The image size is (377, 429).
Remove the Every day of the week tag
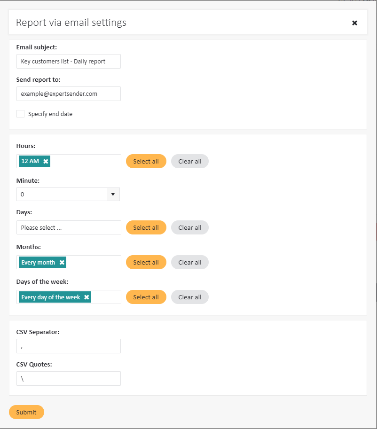tap(86, 297)
